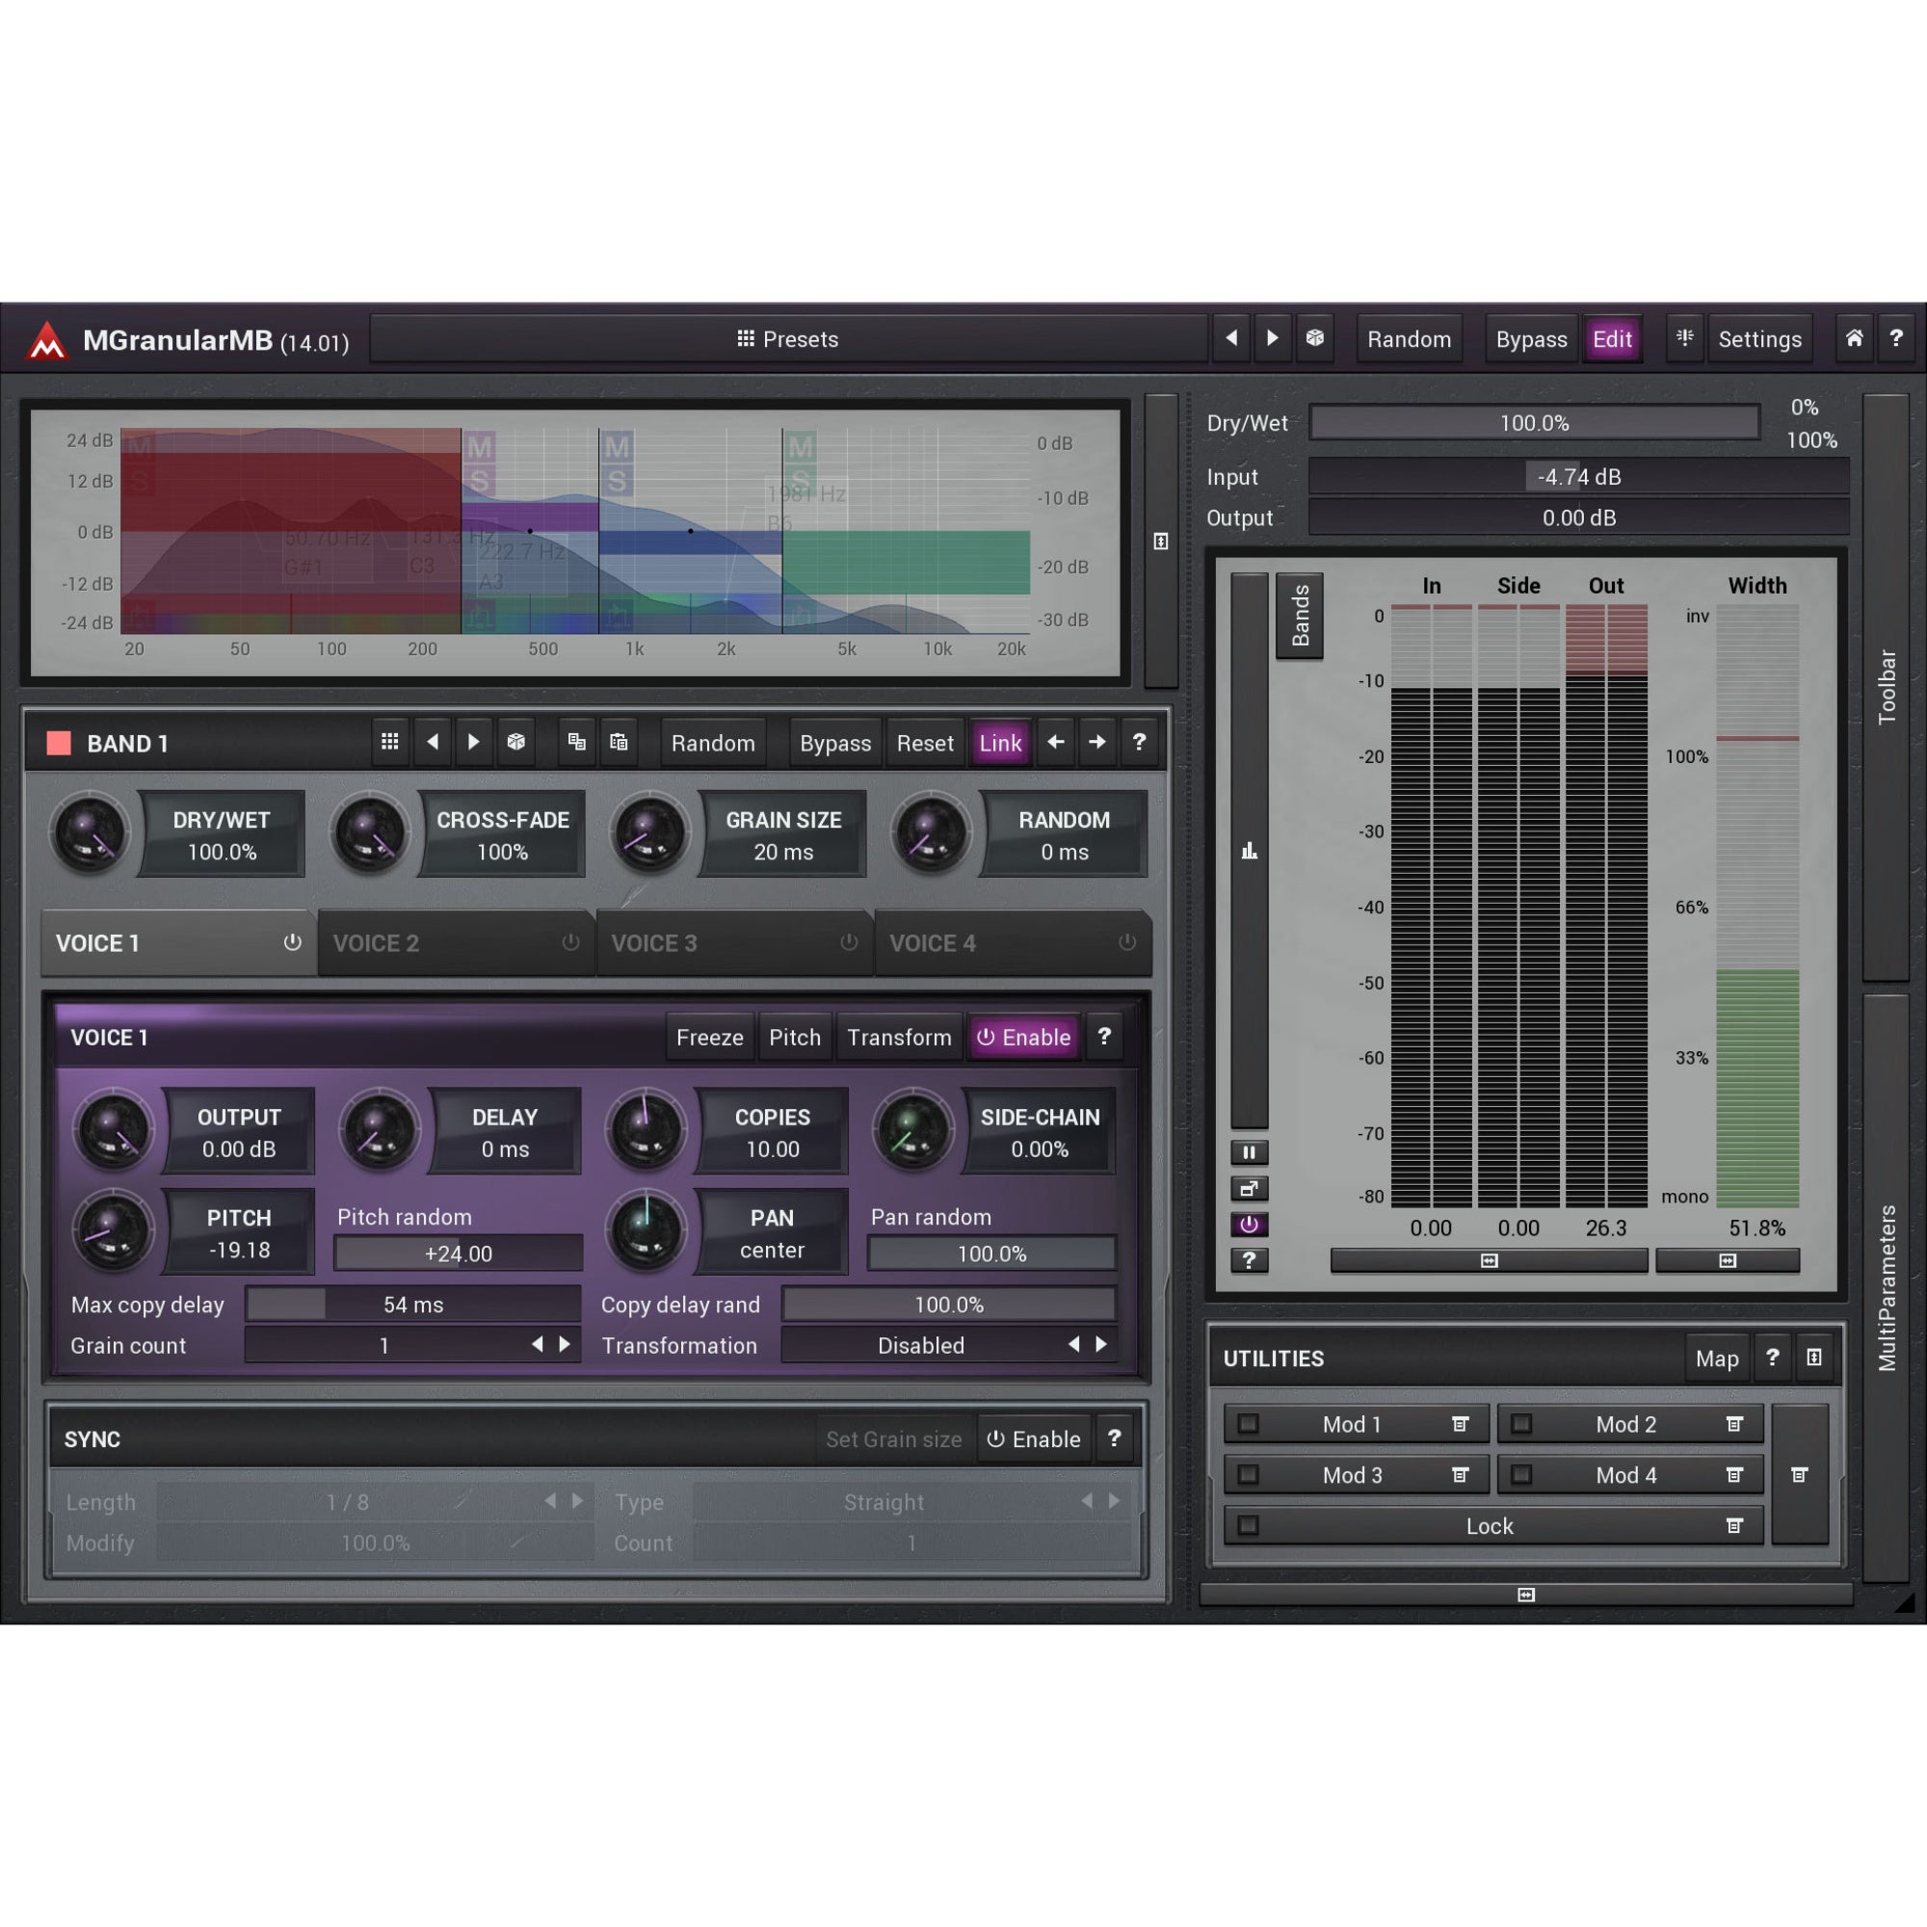Collapse the Utilities panel with its expander icon
The height and width of the screenshot is (1927, 1927).
pyautogui.click(x=1813, y=1357)
